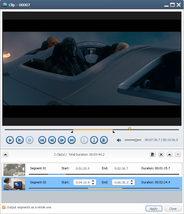The image size is (184, 214).
Task: Click Segment 02 Start time field
Action: point(82,182)
